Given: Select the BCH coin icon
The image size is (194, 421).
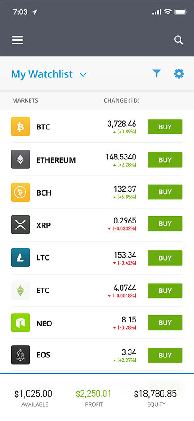Looking at the screenshot, I should click(x=21, y=192).
